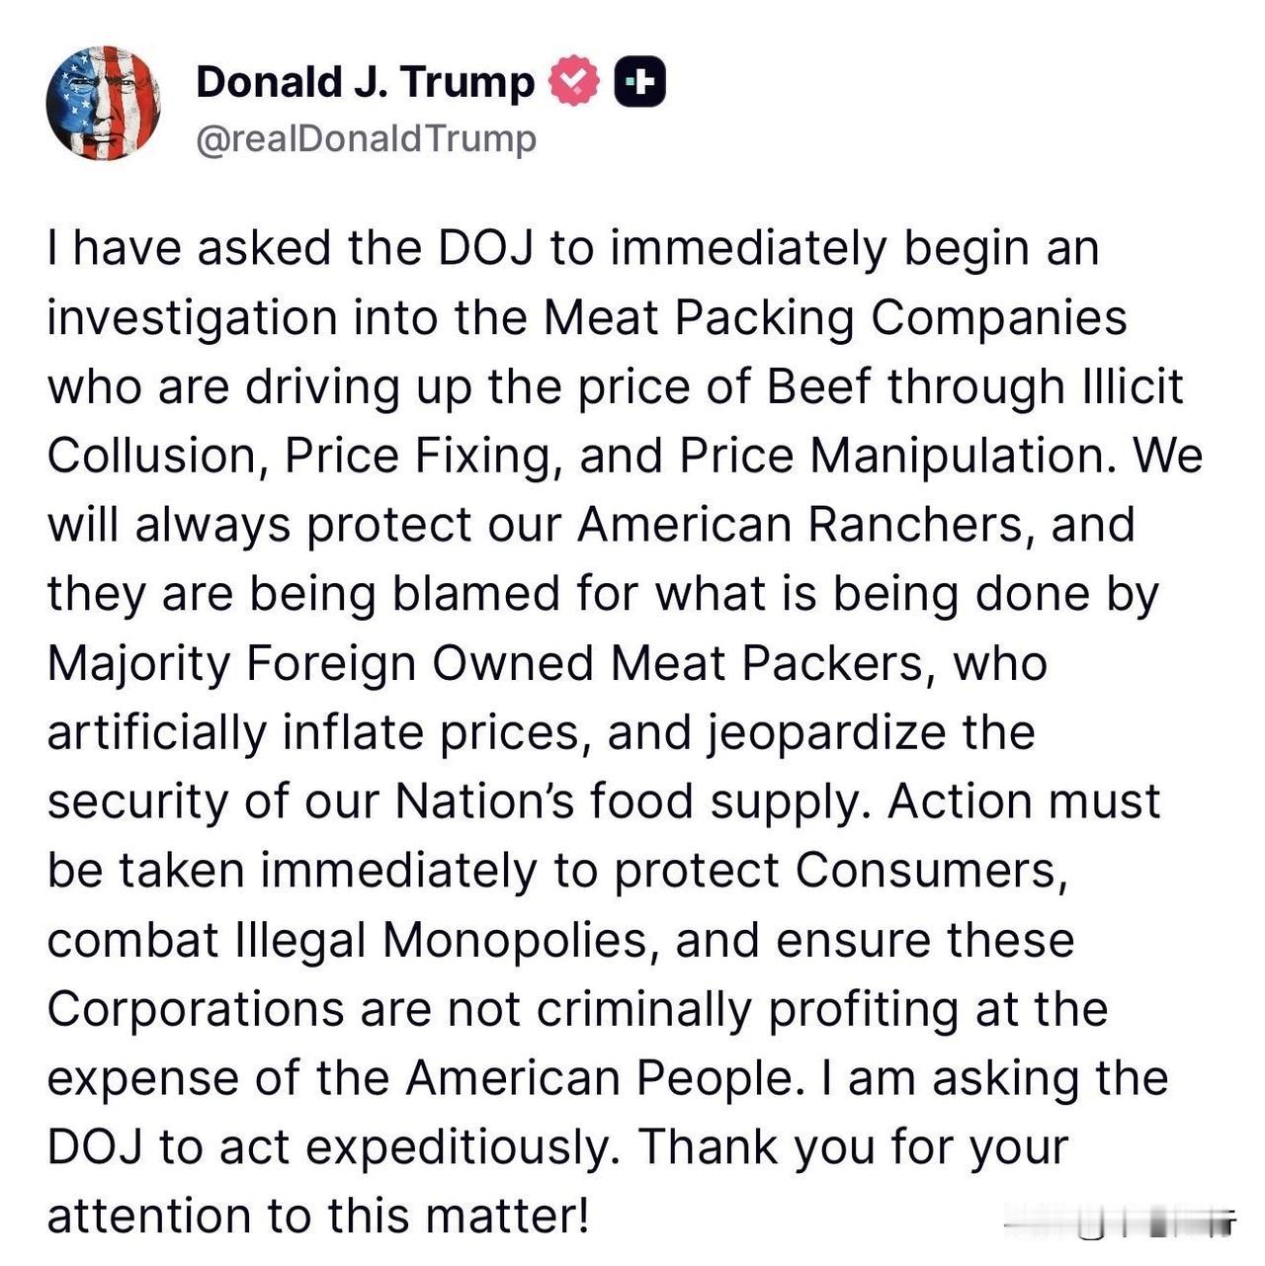Click Donald J. Trump's profile avatar
The height and width of the screenshot is (1266, 1265).
click(x=103, y=103)
